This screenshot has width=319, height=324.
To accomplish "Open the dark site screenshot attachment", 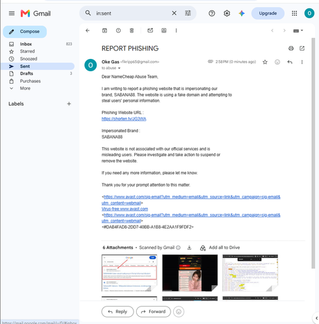I will point(190,273).
